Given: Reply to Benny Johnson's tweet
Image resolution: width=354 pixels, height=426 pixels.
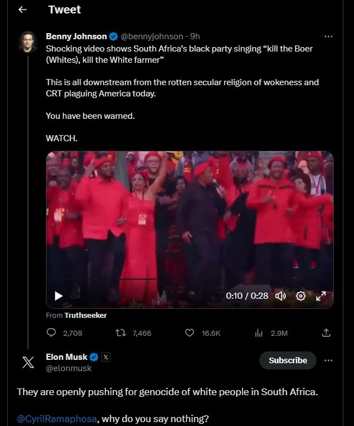Looking at the screenshot, I should (x=52, y=333).
